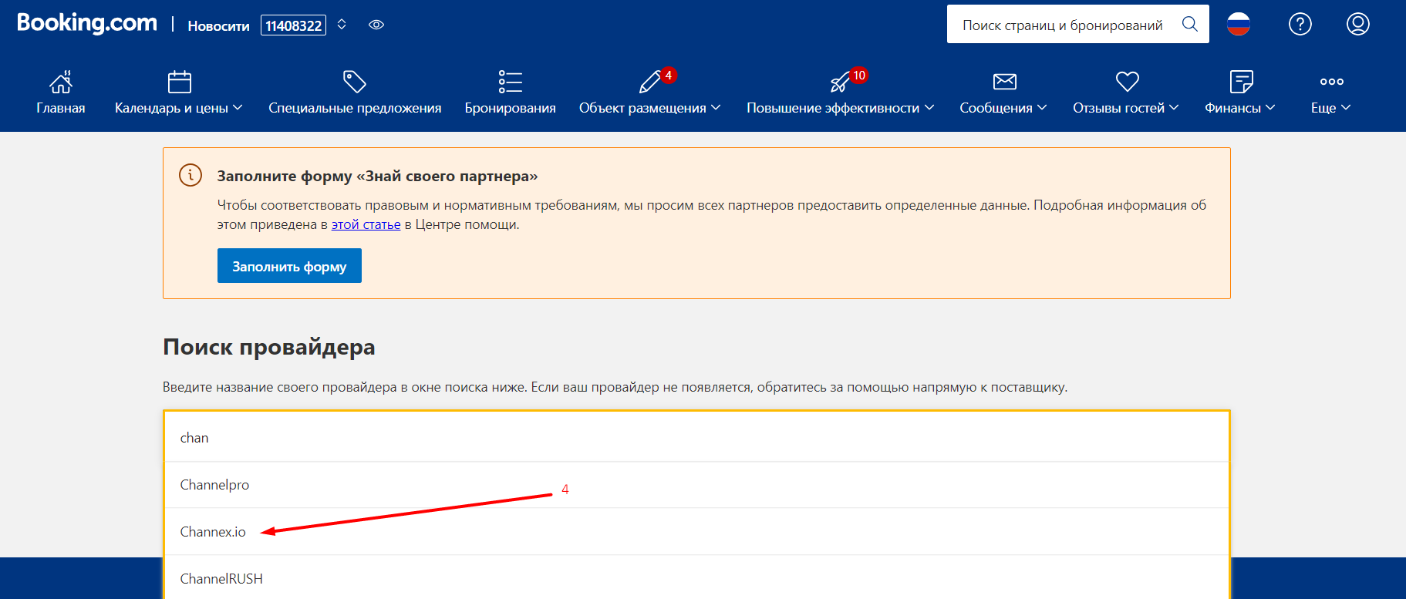Click the envelope icon for Сообщения
Image resolution: width=1406 pixels, height=599 pixels.
point(1005,82)
